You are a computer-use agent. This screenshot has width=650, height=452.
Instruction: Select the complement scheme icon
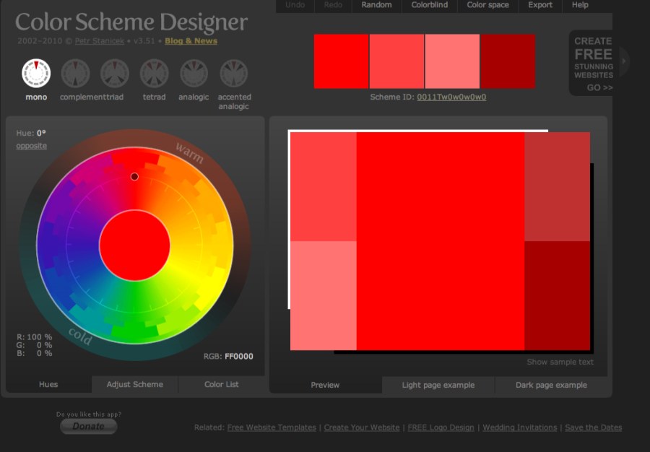75,74
